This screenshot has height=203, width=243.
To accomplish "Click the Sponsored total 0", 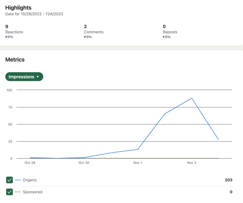I will 231,192.
